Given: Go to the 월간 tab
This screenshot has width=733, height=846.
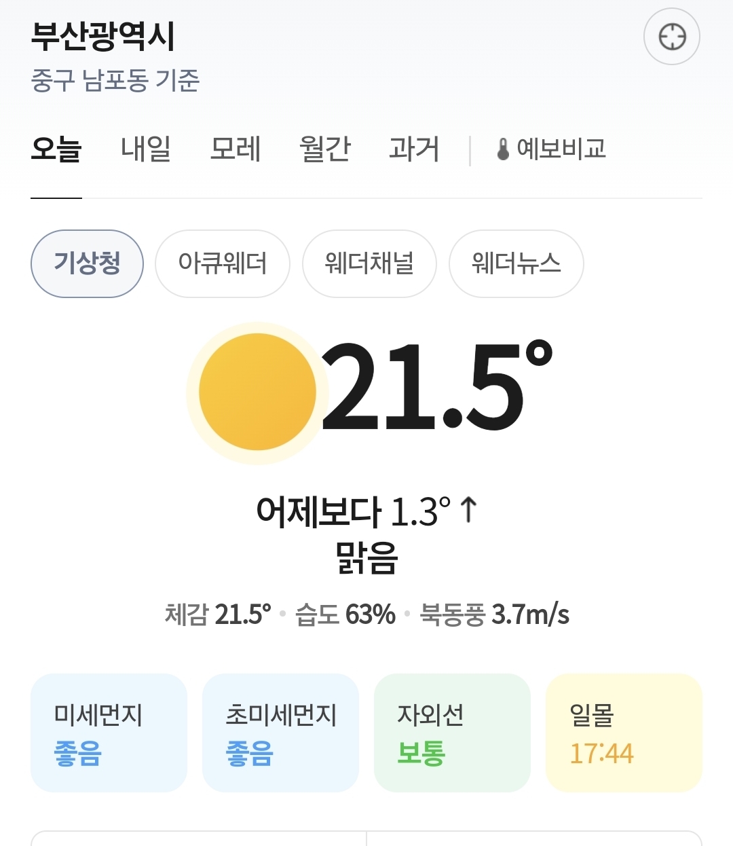Looking at the screenshot, I should click(324, 149).
